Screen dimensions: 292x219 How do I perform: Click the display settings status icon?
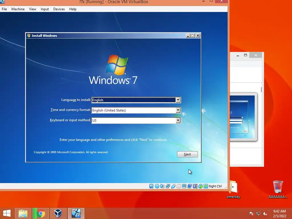point(184,186)
